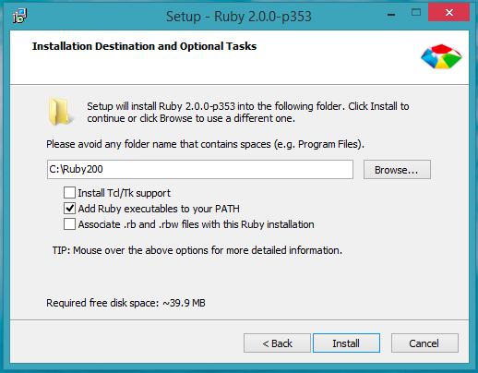
Task: Open the Browse folder dialog
Action: (x=397, y=169)
